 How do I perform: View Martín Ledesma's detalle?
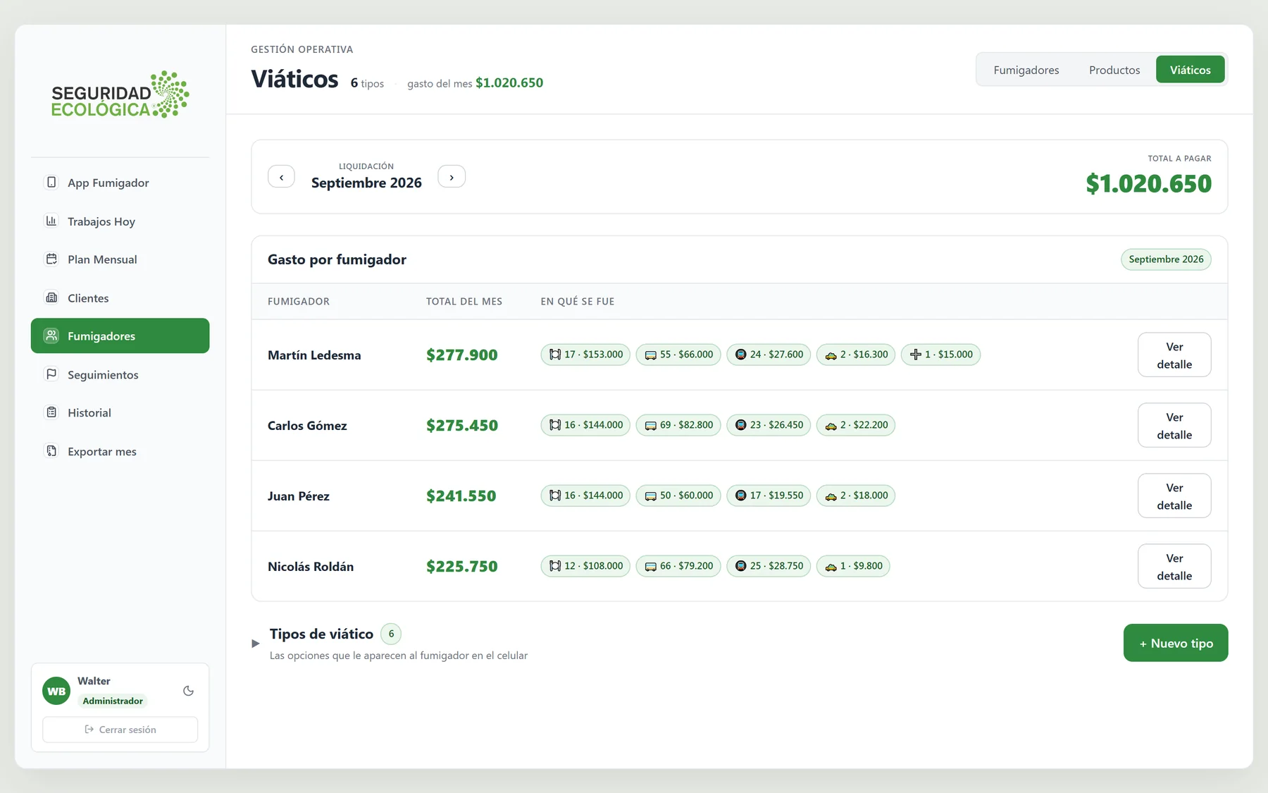click(1174, 355)
